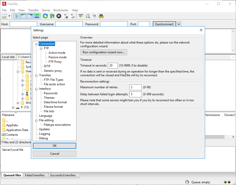236x185 pixels.
Task: Disconnect from server icon
Action: pos(66,16)
